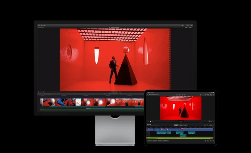Select the highlighted first segment above the iPad timeline
Screen dimensions: 251x153
176,125
